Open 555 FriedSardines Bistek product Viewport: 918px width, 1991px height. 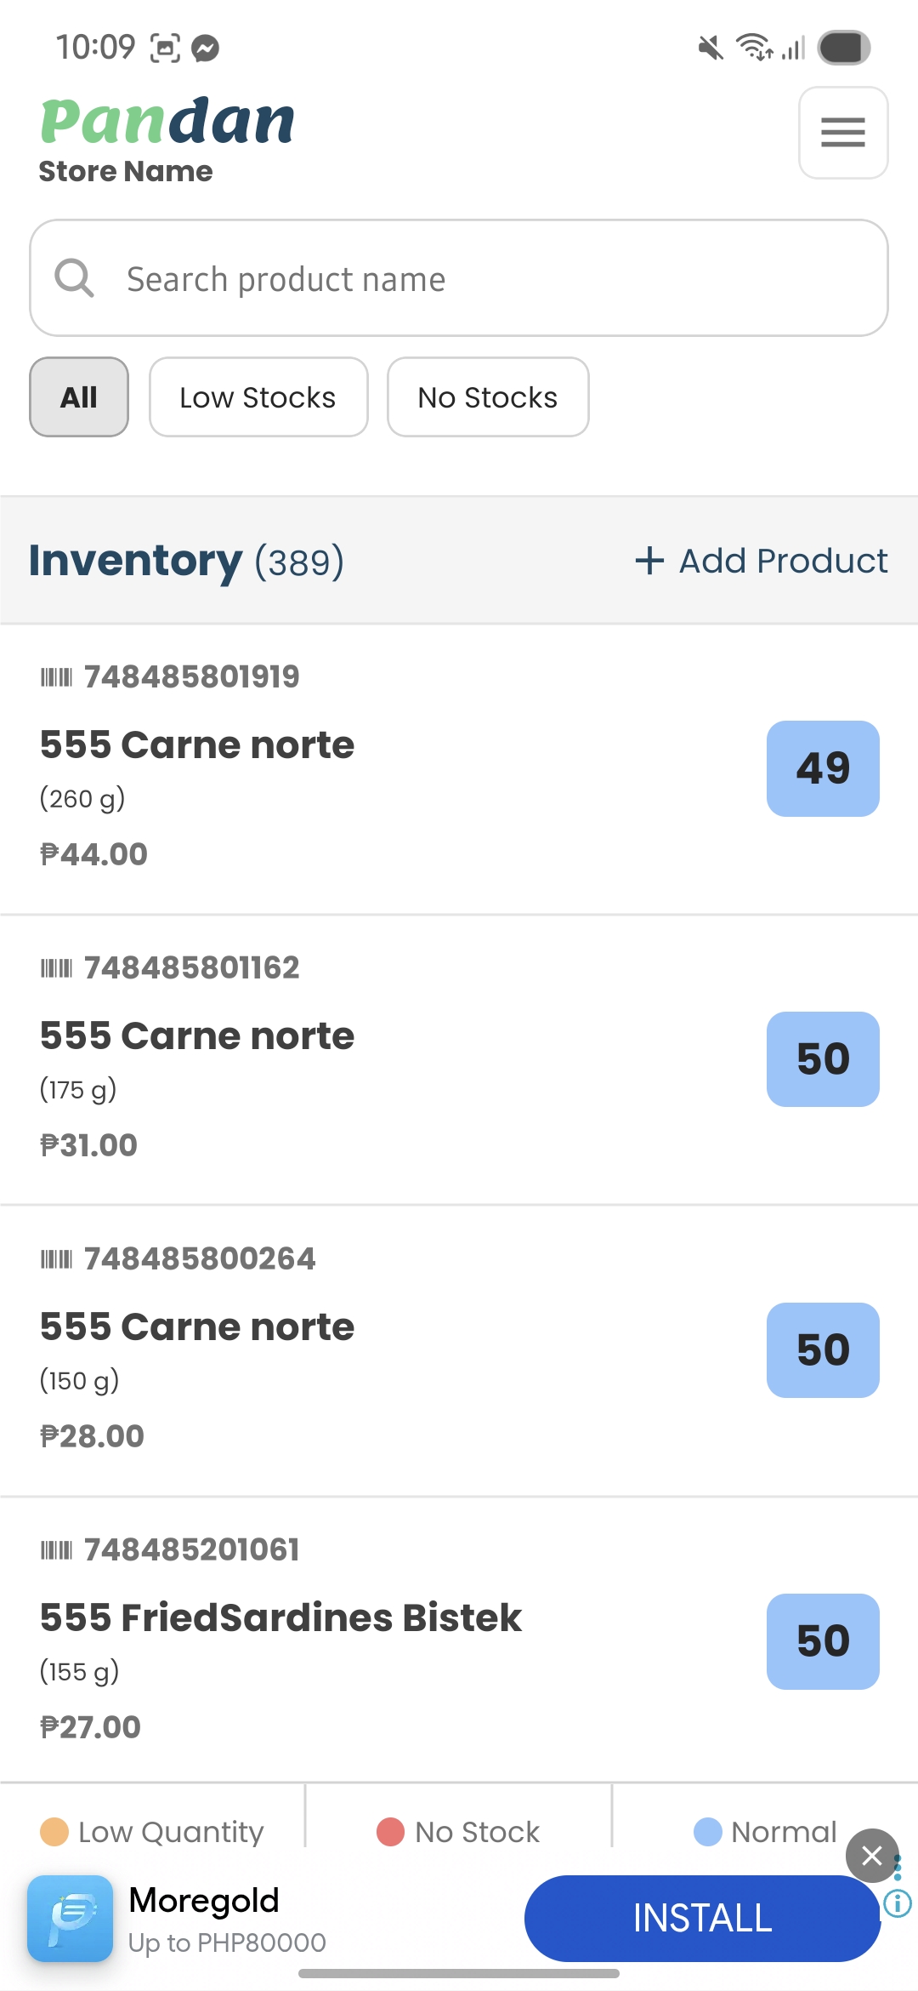tap(280, 1618)
